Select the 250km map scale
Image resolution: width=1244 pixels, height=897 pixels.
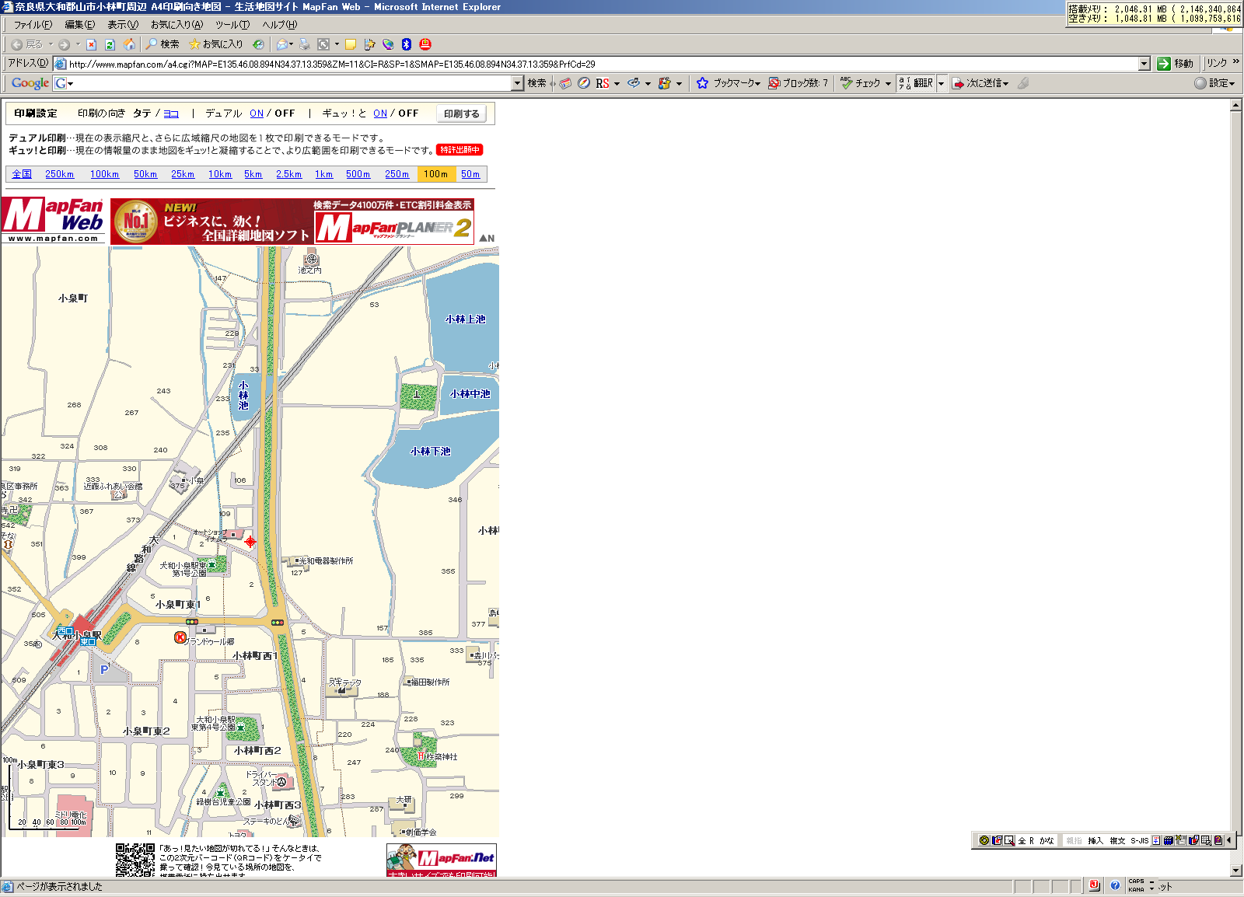(59, 174)
